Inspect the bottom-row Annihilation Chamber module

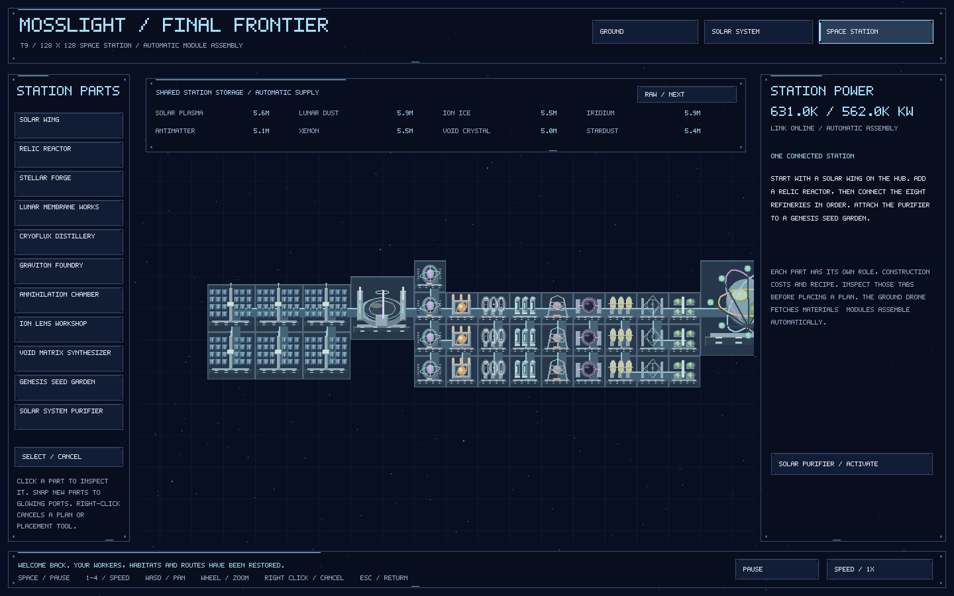[589, 371]
